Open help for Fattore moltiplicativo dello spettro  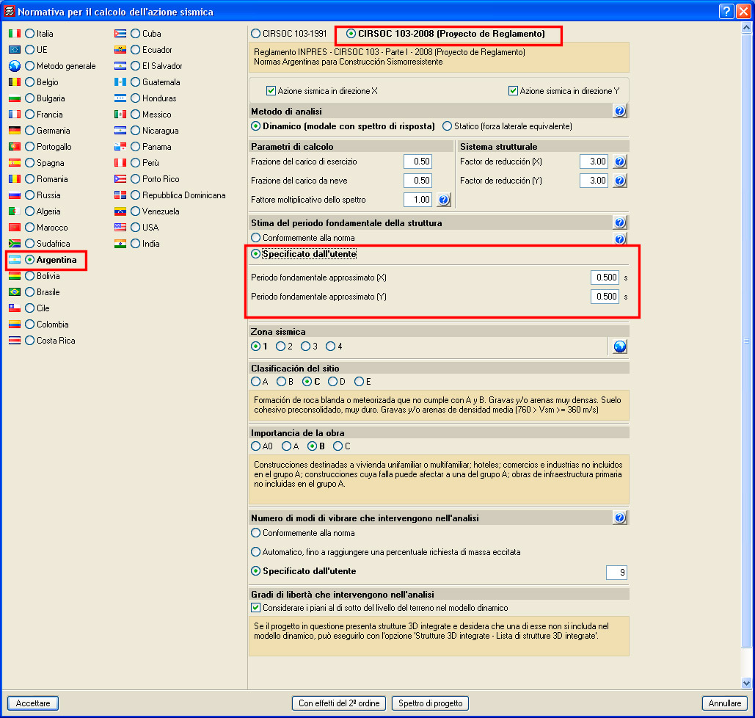[x=443, y=200]
